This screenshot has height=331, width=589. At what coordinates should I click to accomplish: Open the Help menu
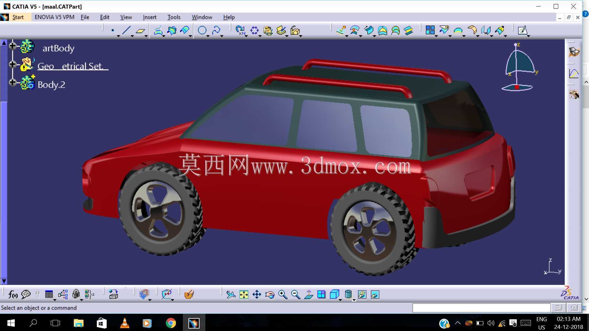[229, 17]
